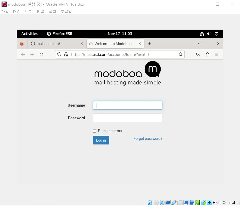Open the Firefox extensions puzzle icon

click(208, 54)
